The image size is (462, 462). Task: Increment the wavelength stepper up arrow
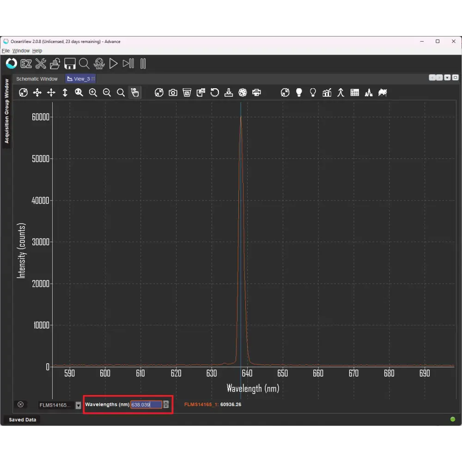tap(166, 403)
